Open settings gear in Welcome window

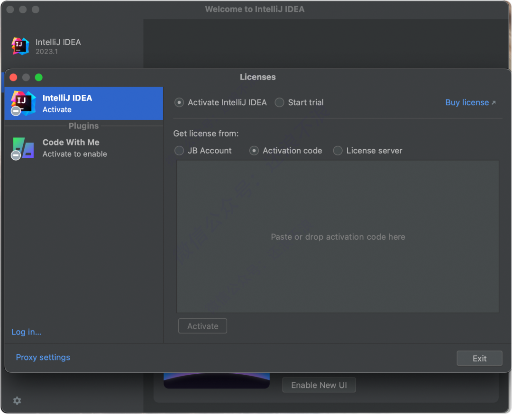(x=17, y=400)
